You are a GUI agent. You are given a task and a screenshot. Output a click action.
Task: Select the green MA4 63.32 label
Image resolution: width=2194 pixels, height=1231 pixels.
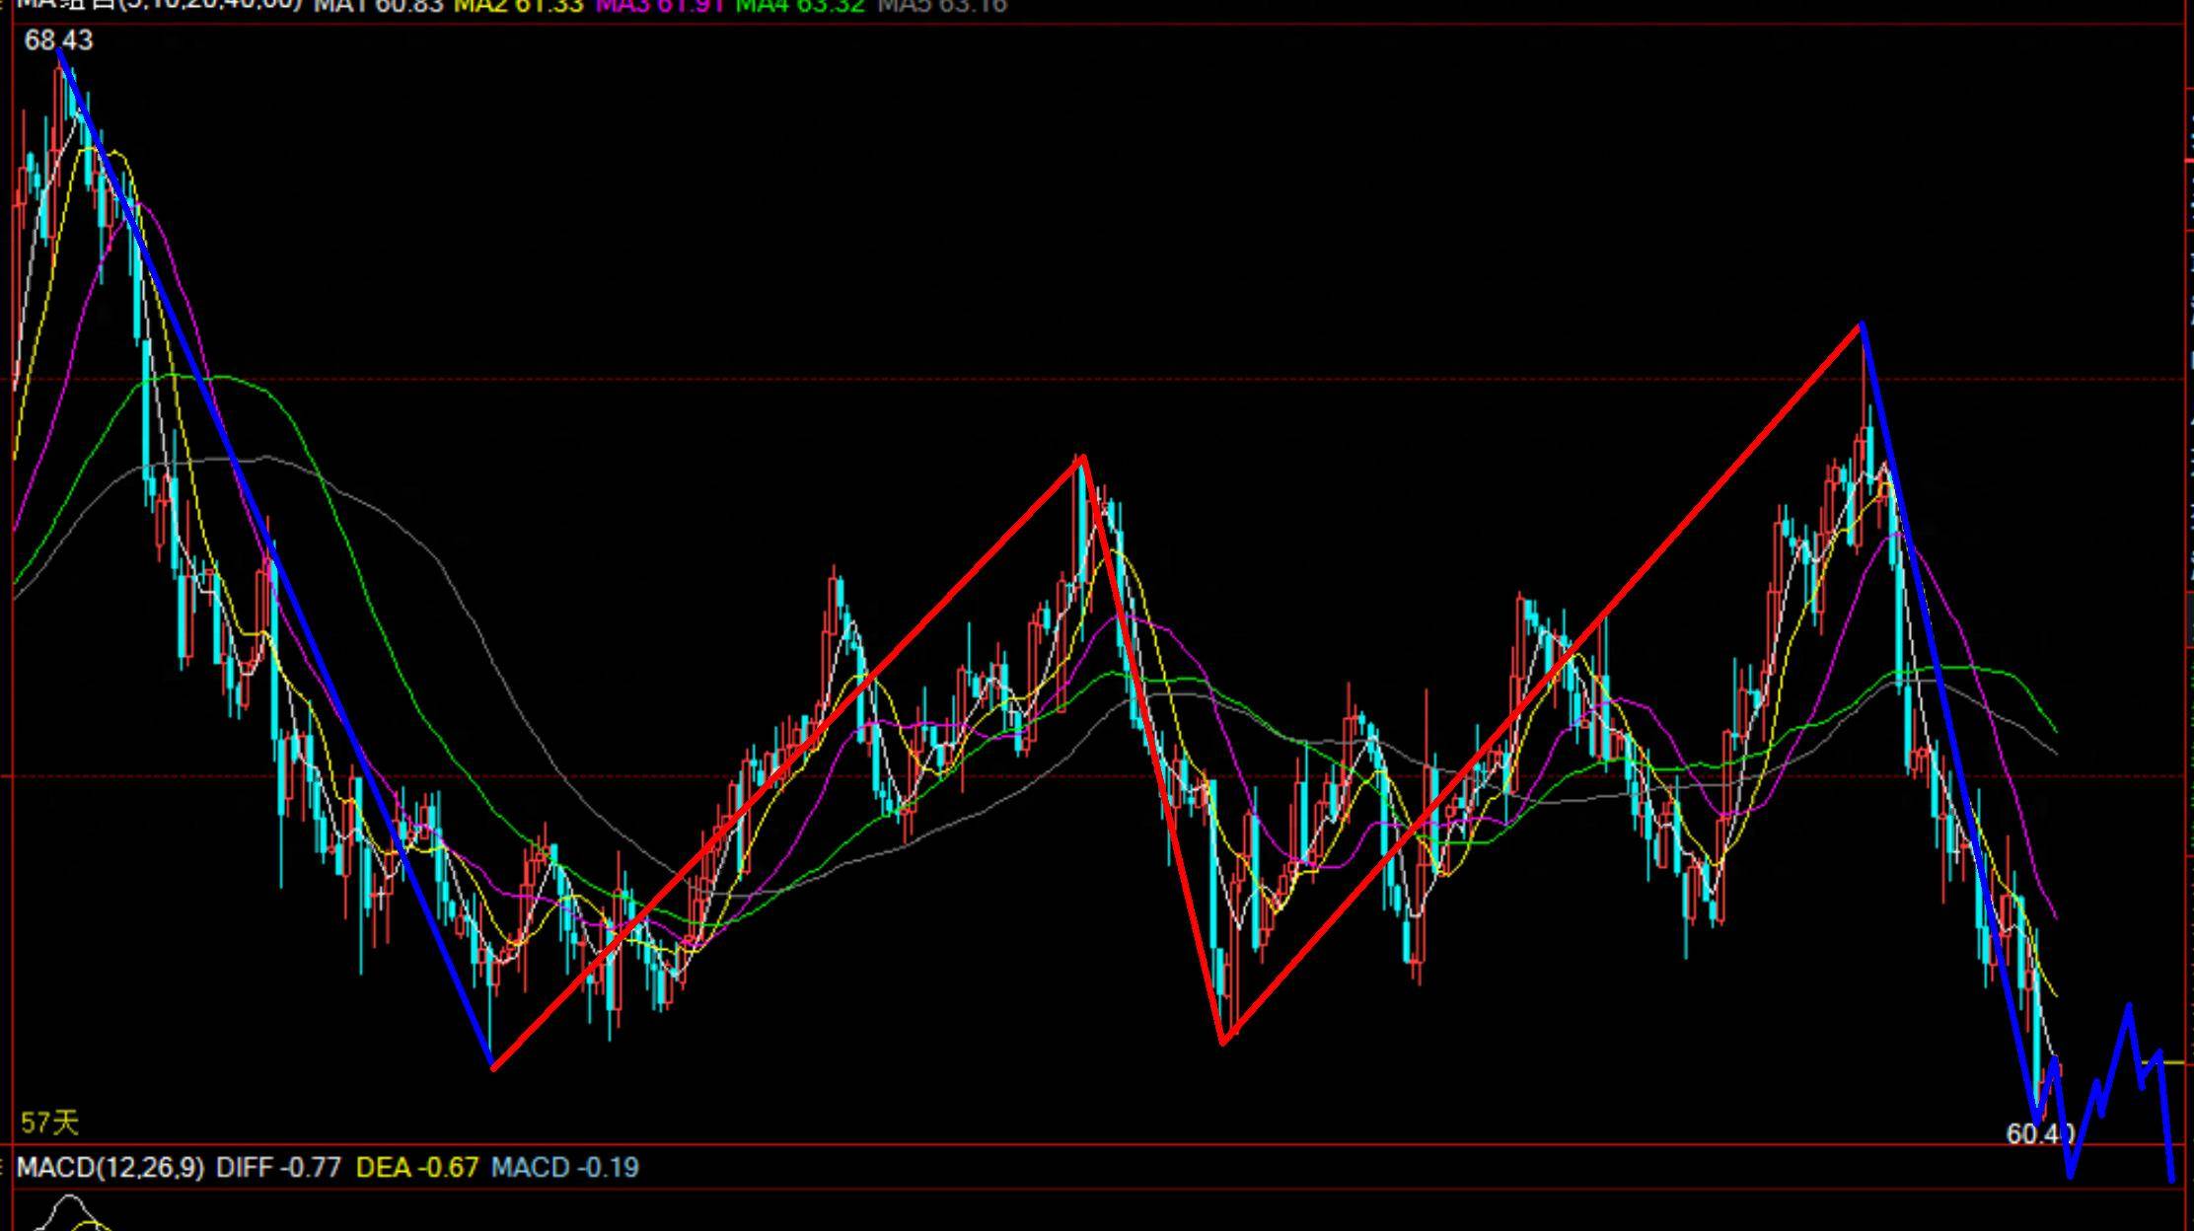799,6
